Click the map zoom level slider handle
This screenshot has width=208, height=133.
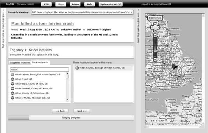[x=155, y=51]
